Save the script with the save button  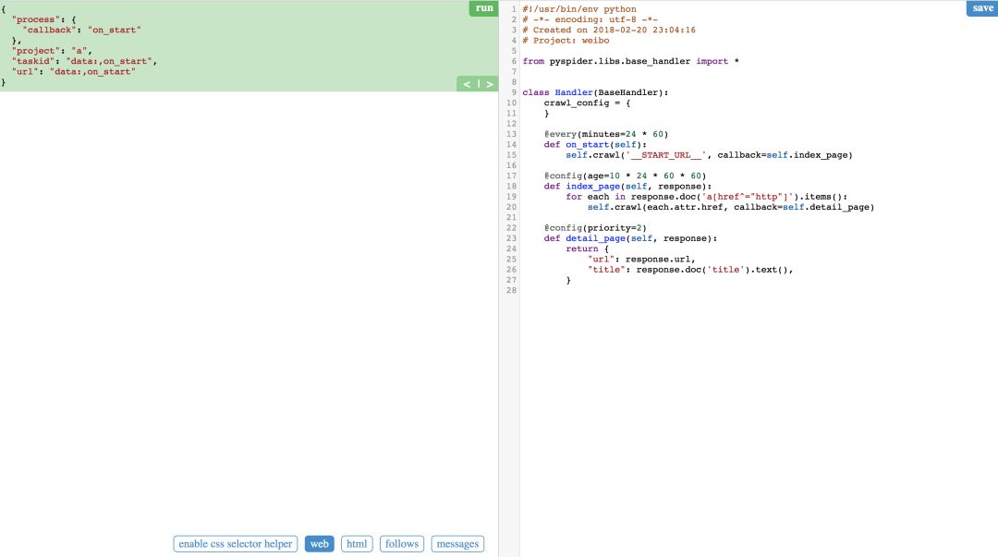point(982,8)
